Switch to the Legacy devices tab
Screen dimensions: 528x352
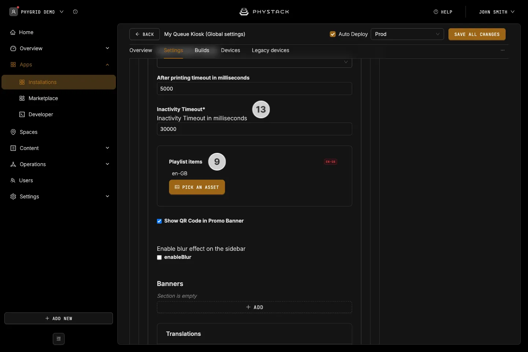point(271,50)
